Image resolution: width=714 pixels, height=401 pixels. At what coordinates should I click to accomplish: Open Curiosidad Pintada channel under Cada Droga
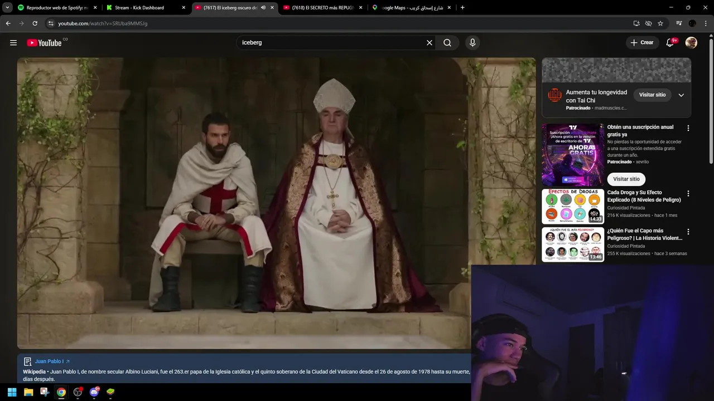click(x=626, y=208)
